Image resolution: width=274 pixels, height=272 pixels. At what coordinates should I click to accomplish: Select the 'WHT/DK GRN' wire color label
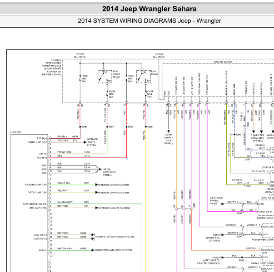tap(65, 248)
